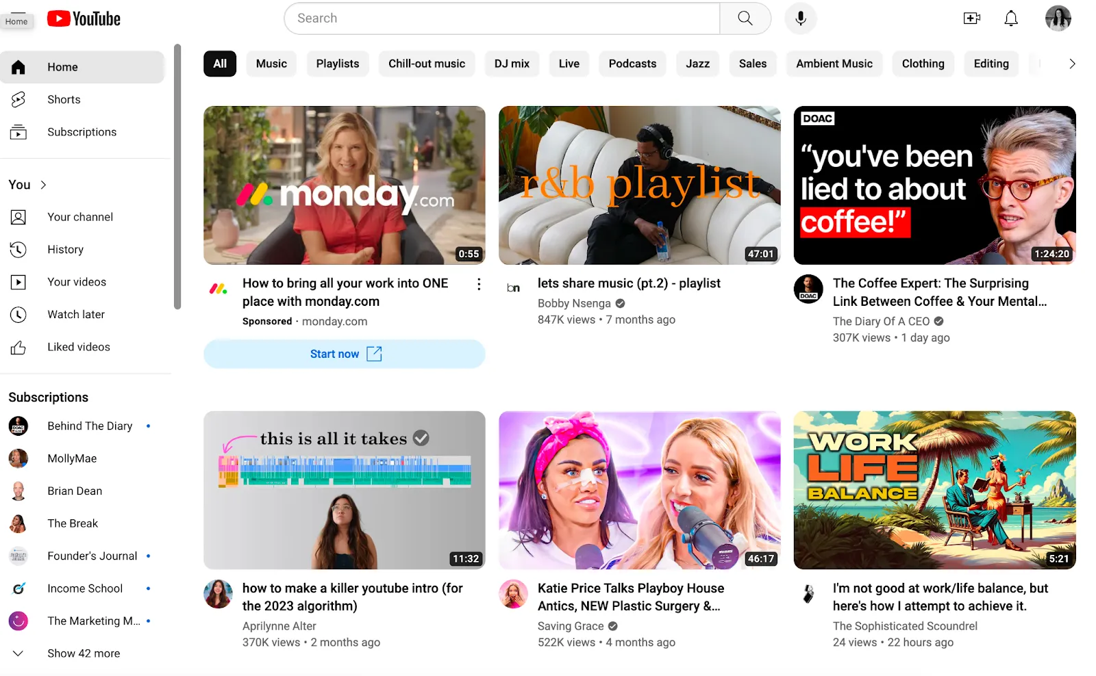Click the search magnifier button
Screen dimensions: 1096x676
pyautogui.click(x=745, y=18)
